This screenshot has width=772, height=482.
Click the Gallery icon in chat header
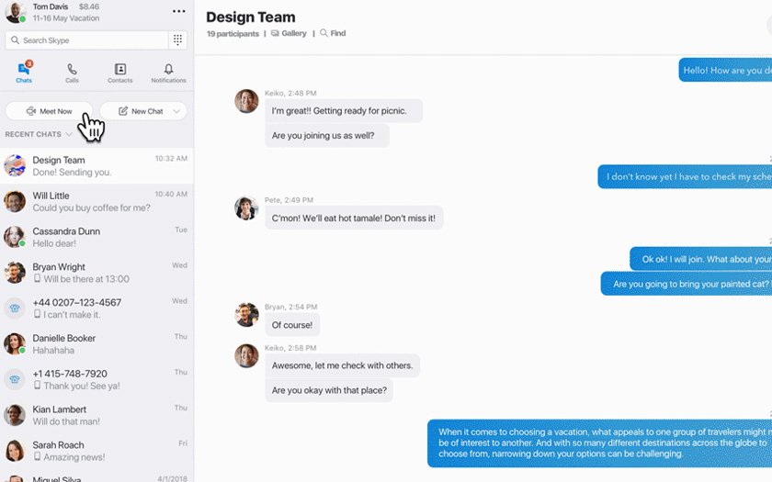coord(275,33)
